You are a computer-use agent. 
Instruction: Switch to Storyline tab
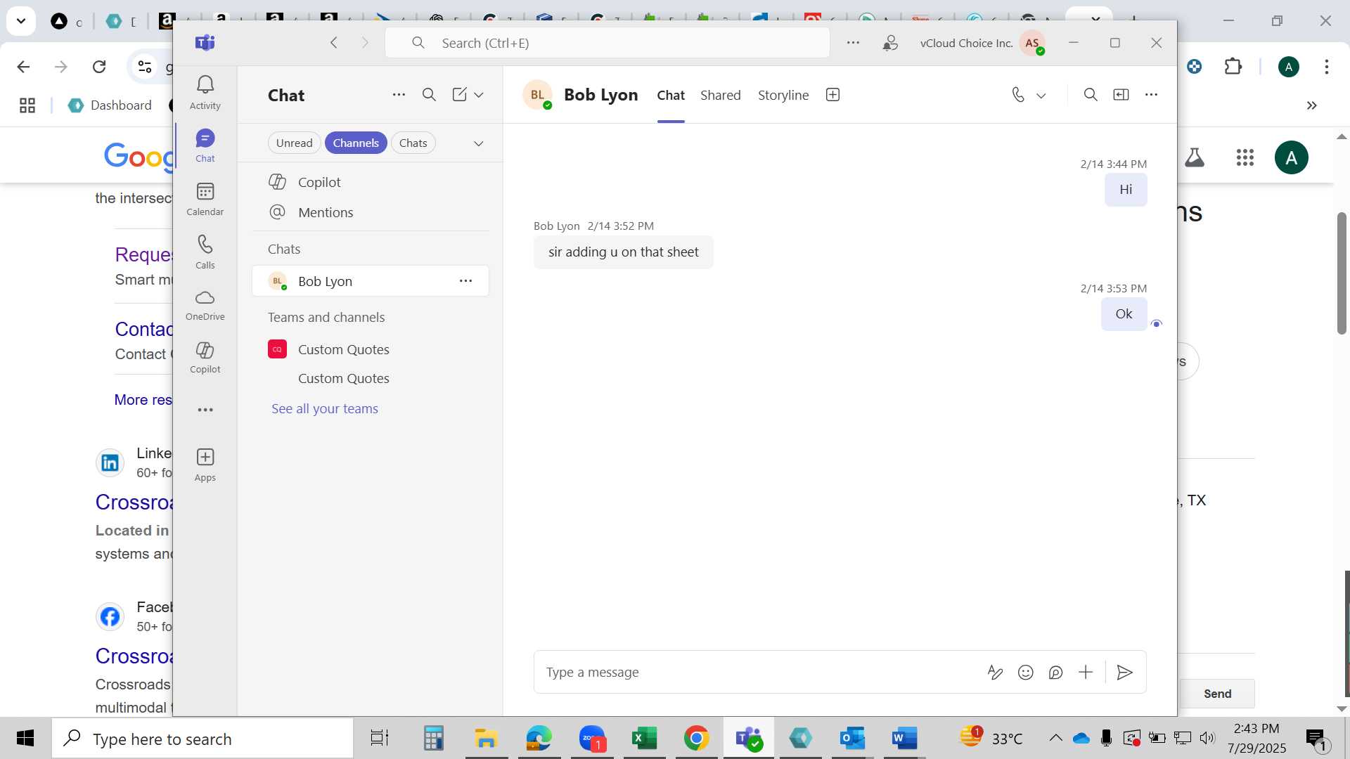(x=783, y=95)
